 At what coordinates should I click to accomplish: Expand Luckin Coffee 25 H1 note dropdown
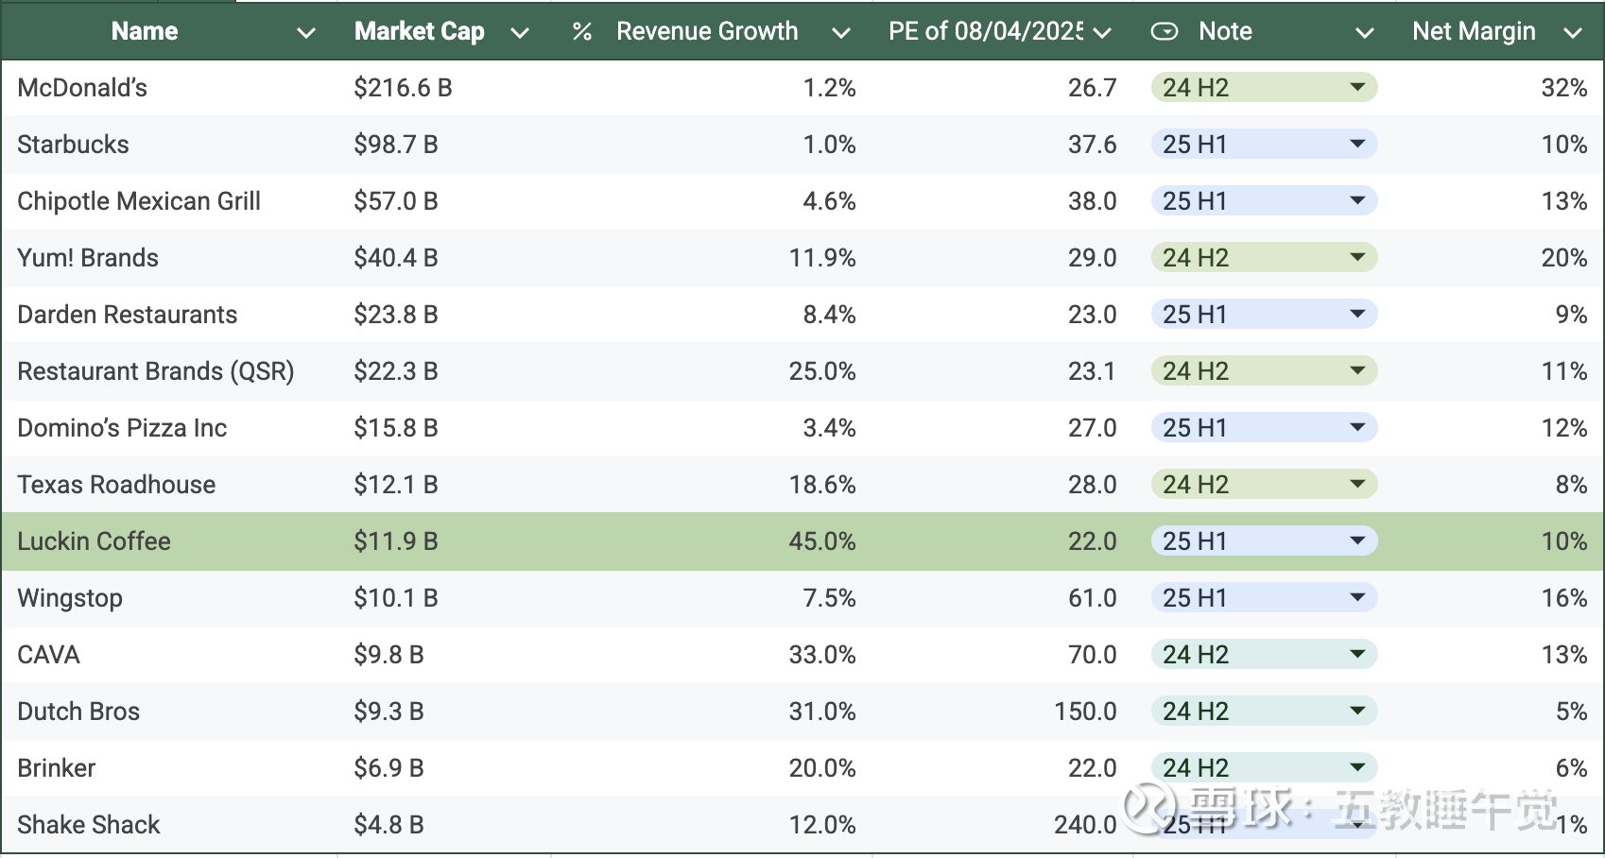point(1357,541)
